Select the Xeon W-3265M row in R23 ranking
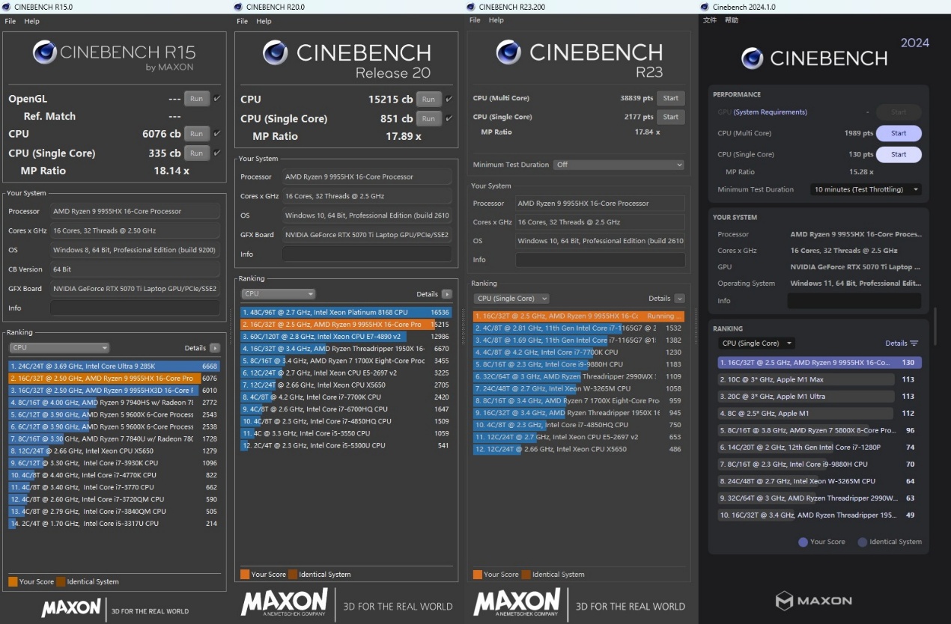This screenshot has width=951, height=624. (x=579, y=388)
